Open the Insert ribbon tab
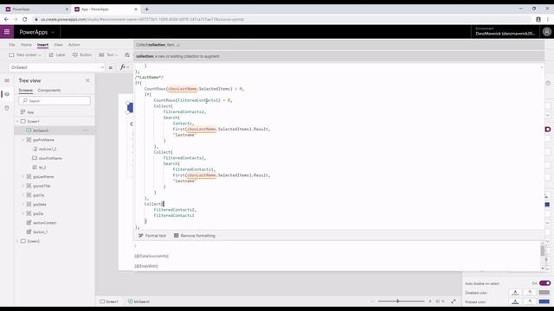The height and width of the screenshot is (311, 554). (42, 45)
